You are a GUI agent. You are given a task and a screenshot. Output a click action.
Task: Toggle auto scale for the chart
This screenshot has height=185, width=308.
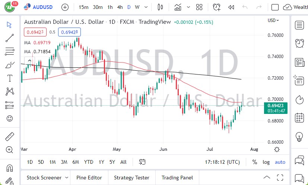pos(280,162)
